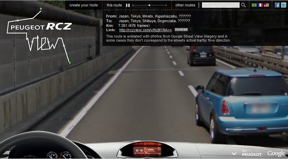The image size is (288, 159).
Task: Switch language with the France flag
Action: (260, 5)
